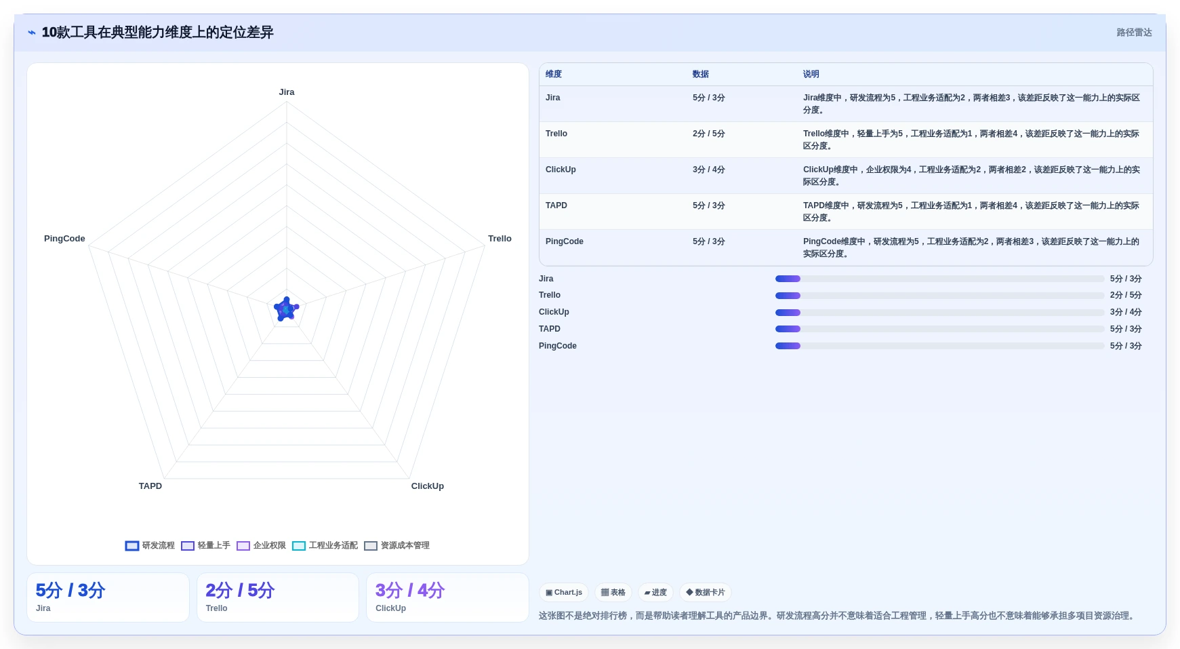The height and width of the screenshot is (649, 1180).
Task: Toggle 研发流程 legend item in chart
Action: [150, 545]
